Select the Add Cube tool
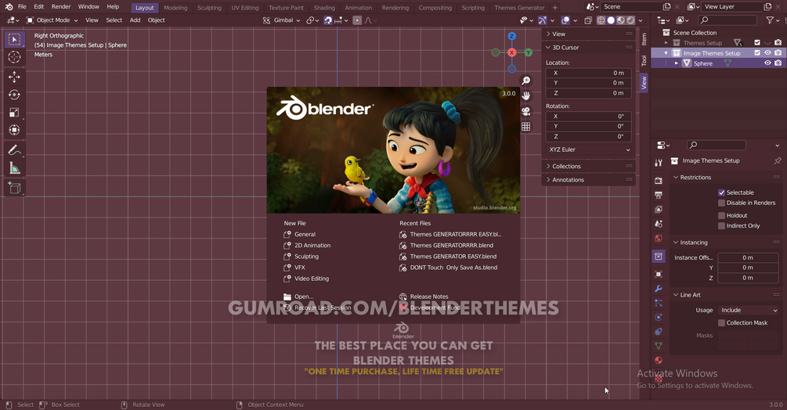This screenshot has width=787, height=410. [15, 188]
